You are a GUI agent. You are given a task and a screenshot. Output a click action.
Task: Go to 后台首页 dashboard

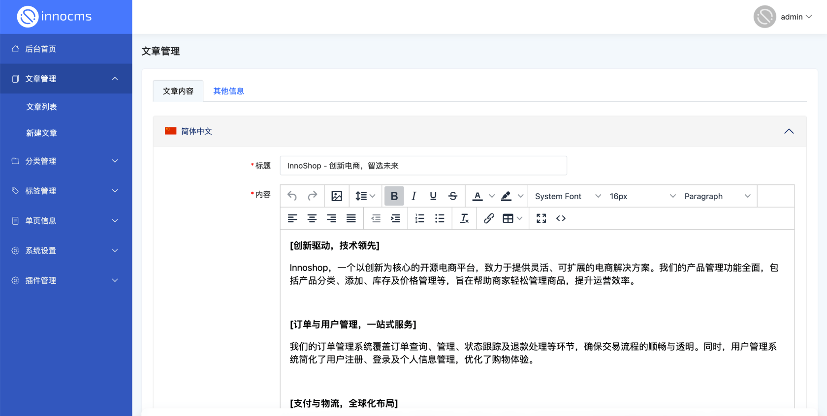coord(66,49)
